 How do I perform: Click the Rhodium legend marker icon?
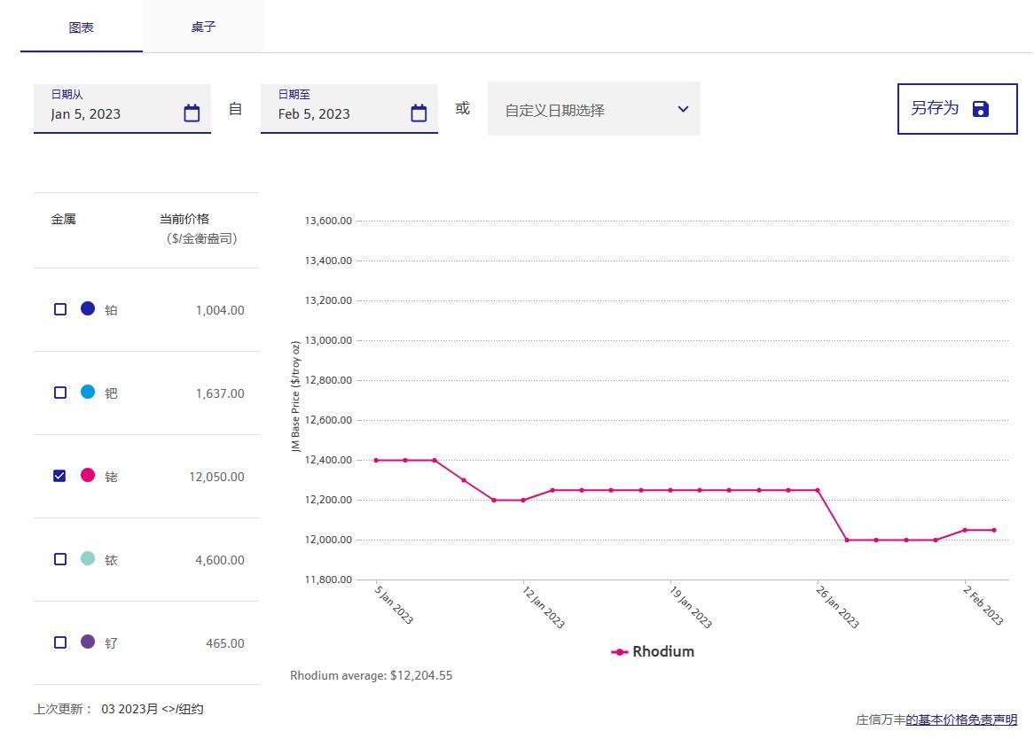620,652
